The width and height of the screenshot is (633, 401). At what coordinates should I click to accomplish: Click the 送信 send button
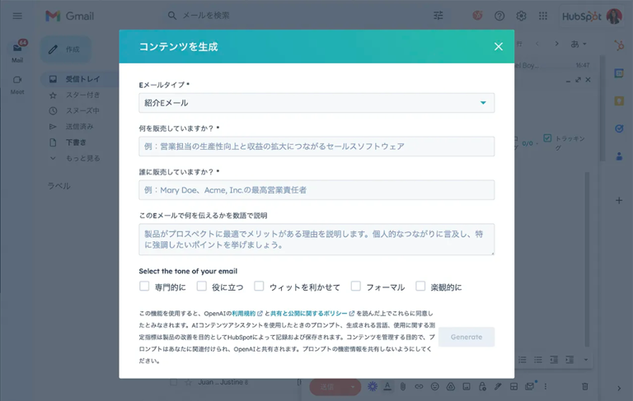(x=327, y=387)
